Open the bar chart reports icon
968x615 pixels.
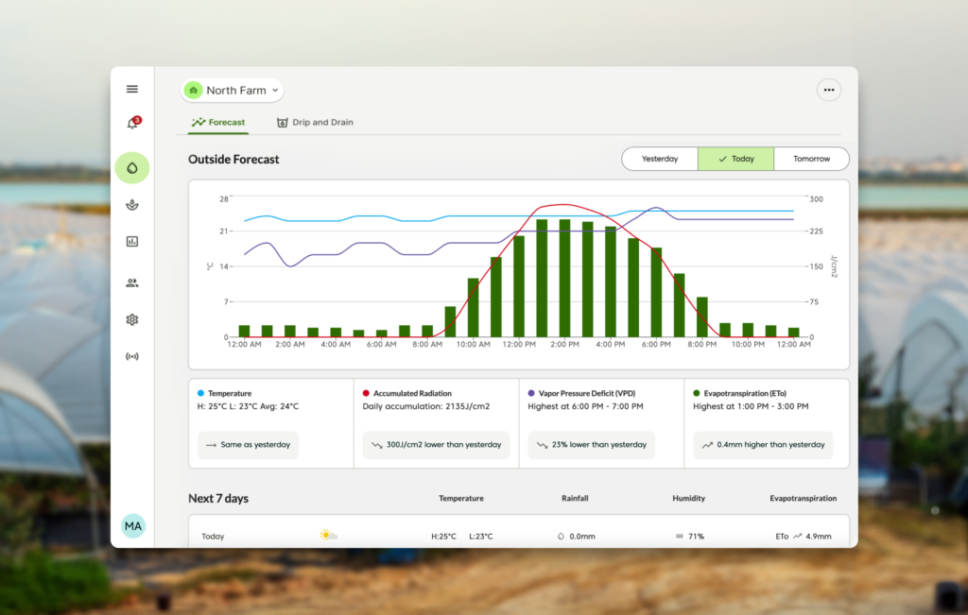coord(132,242)
